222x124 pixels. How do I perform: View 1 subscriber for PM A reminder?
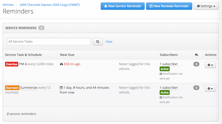click(169, 64)
